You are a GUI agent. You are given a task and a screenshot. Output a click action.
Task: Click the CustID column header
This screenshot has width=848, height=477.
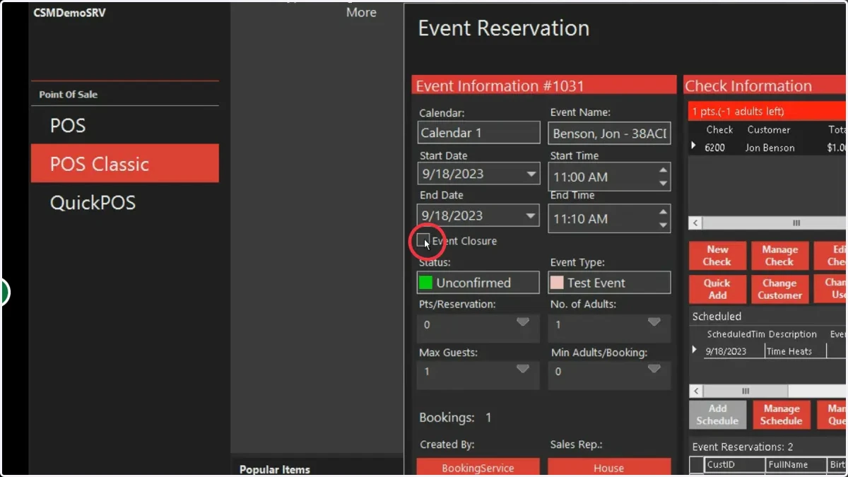tap(734, 465)
